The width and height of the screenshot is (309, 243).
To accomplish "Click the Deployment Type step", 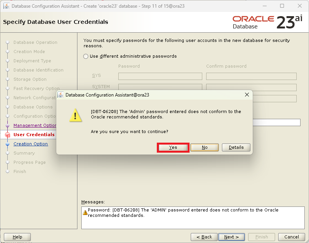I will point(32,61).
